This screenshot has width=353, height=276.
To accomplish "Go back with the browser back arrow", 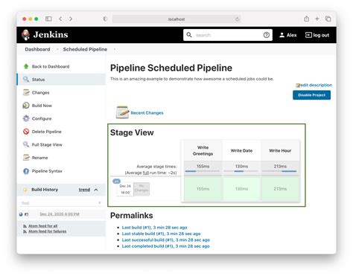I will pos(60,19).
